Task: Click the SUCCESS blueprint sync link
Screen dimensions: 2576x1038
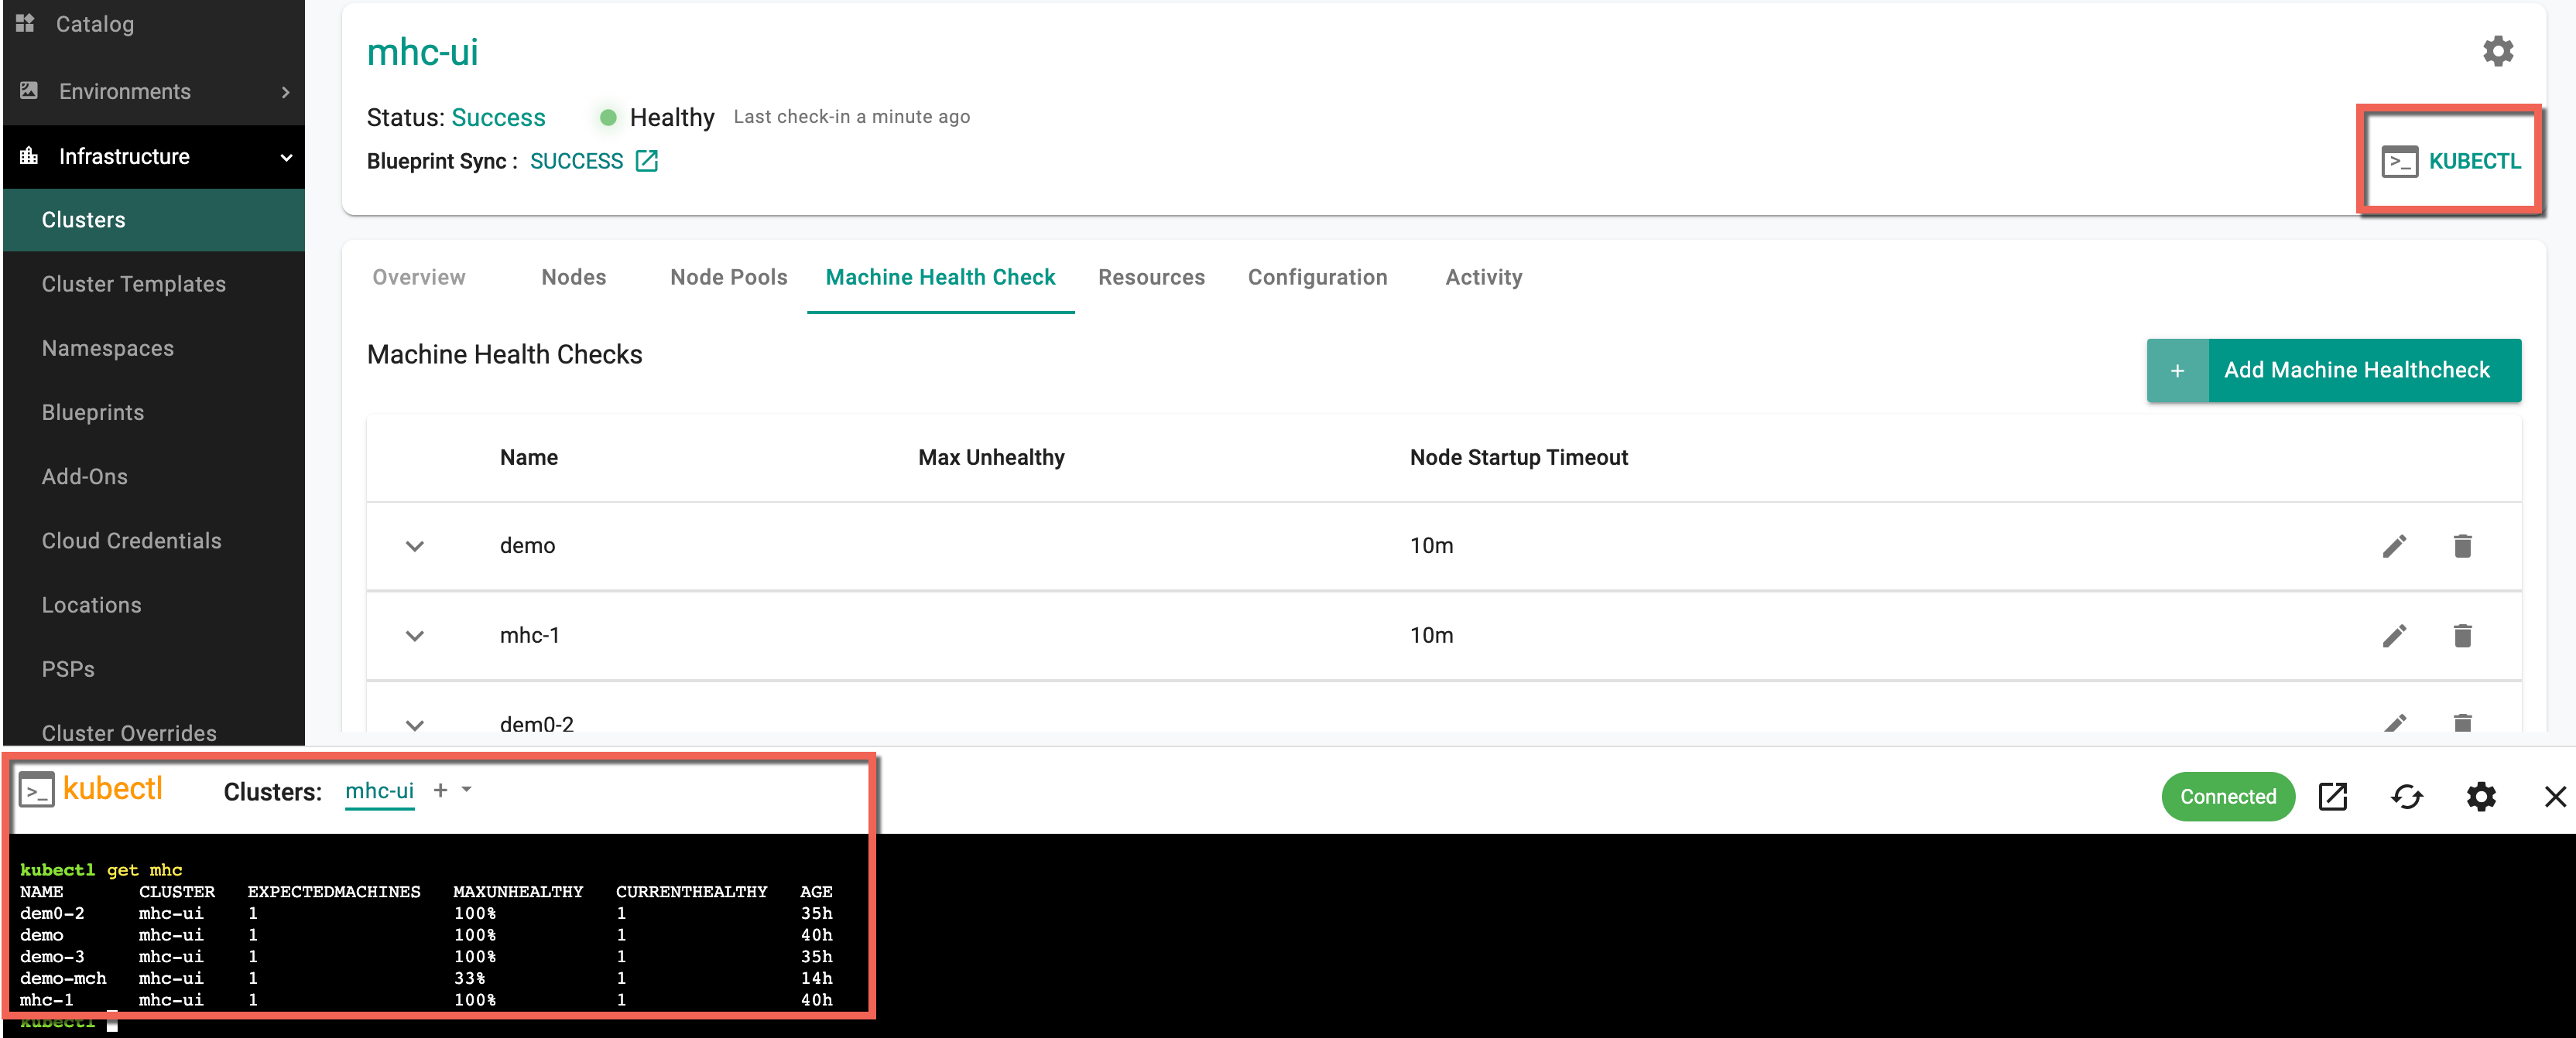Action: pyautogui.click(x=576, y=161)
